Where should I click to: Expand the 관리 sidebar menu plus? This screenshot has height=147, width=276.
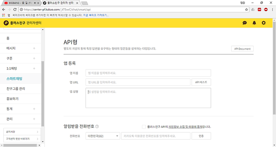click(x=34, y=119)
